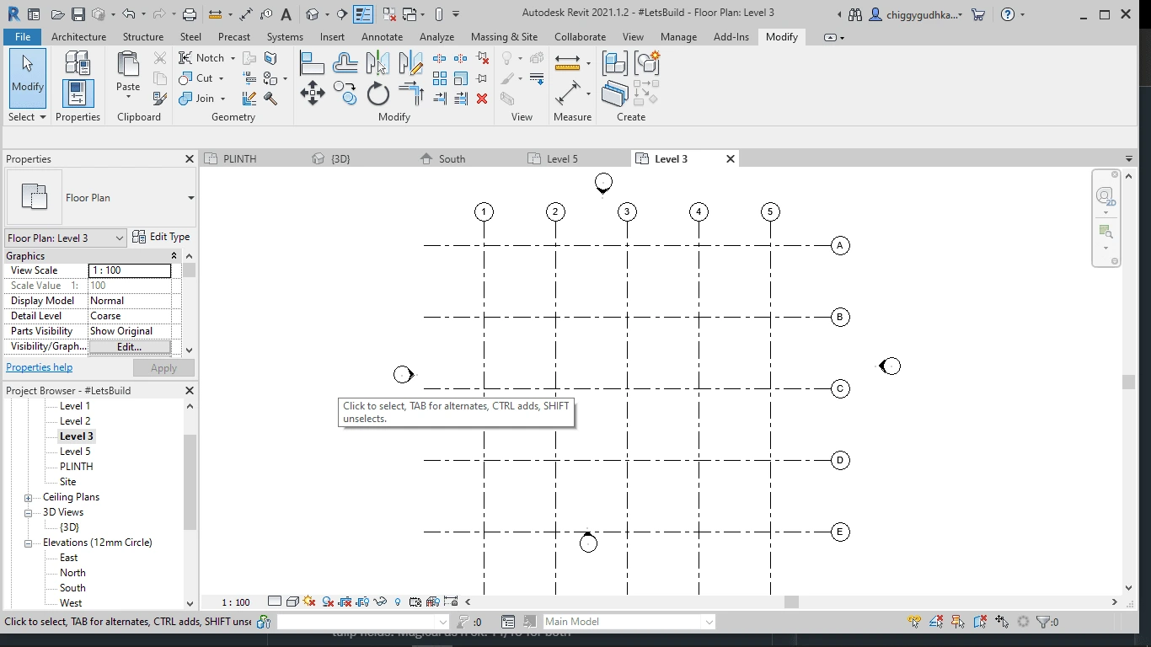
Task: Switch to the Level 5 view tab
Action: coord(562,158)
